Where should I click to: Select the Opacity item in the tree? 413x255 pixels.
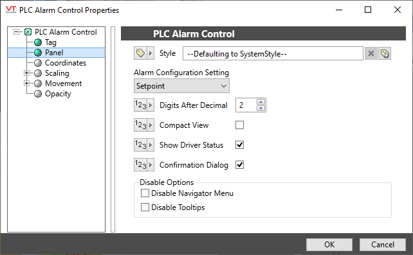coord(58,94)
